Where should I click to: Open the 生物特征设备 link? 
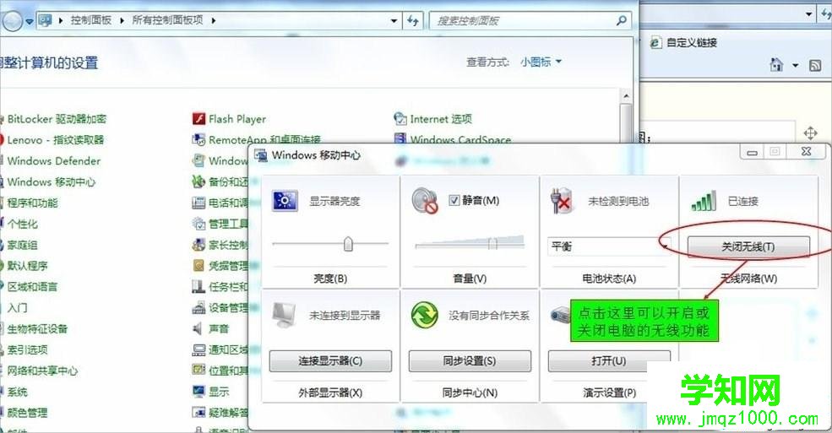coord(38,328)
